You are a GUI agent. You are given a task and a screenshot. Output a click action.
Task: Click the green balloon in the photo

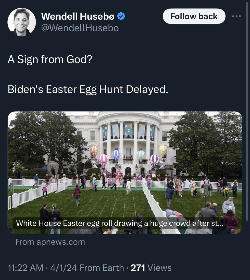(x=141, y=155)
